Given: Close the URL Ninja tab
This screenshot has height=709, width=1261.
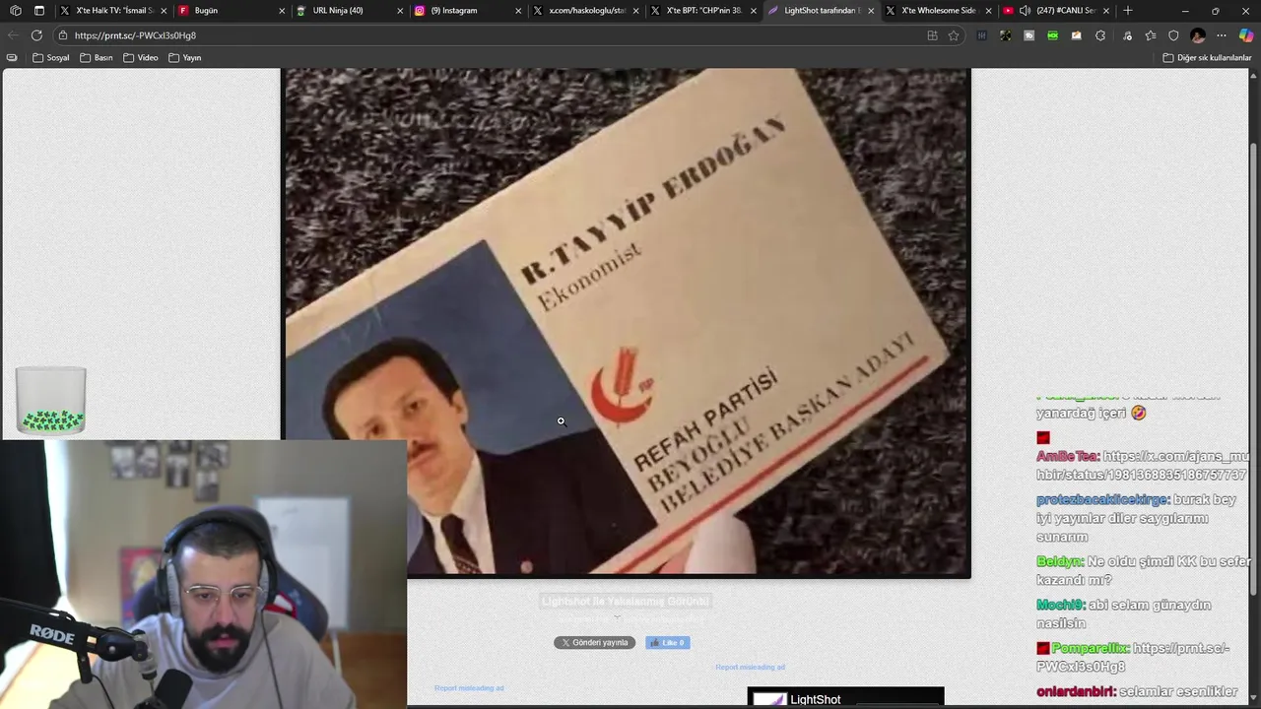Looking at the screenshot, I should pyautogui.click(x=400, y=11).
